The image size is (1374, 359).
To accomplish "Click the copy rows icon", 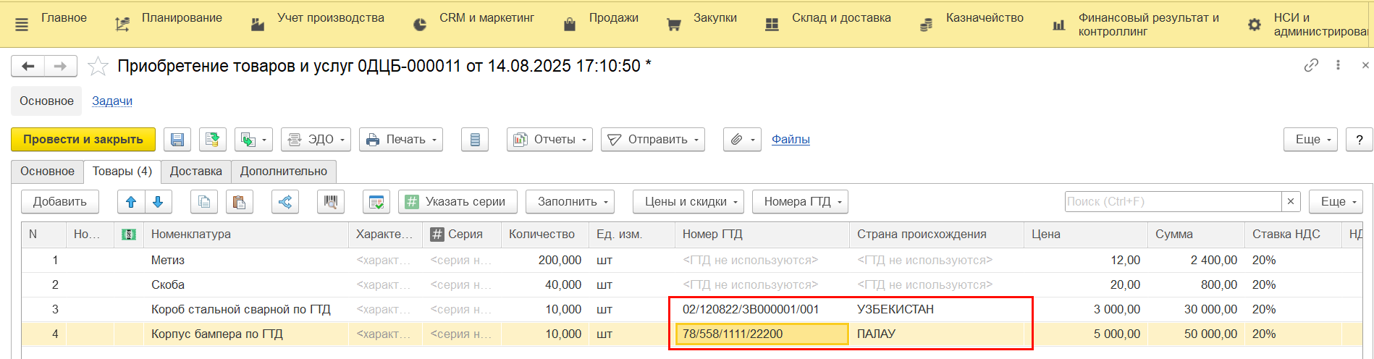I will [204, 202].
